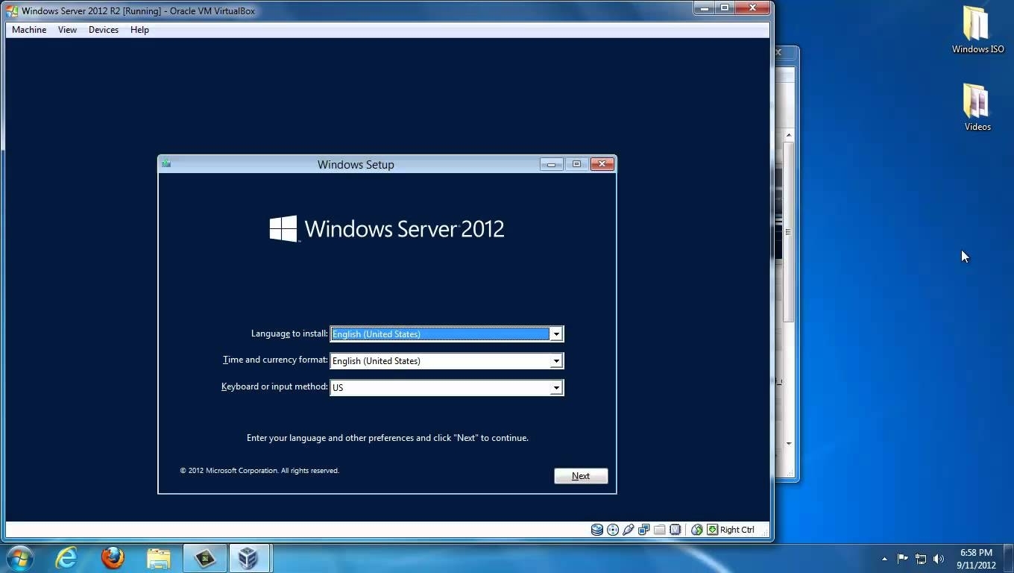Image resolution: width=1014 pixels, height=573 pixels.
Task: Open the Machine menu
Action: [29, 30]
